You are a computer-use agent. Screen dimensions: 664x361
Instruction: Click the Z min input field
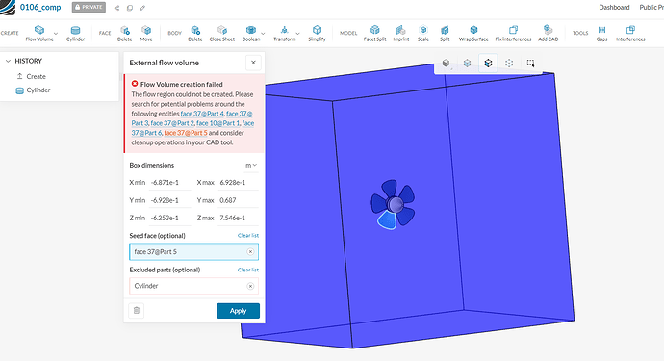point(170,218)
